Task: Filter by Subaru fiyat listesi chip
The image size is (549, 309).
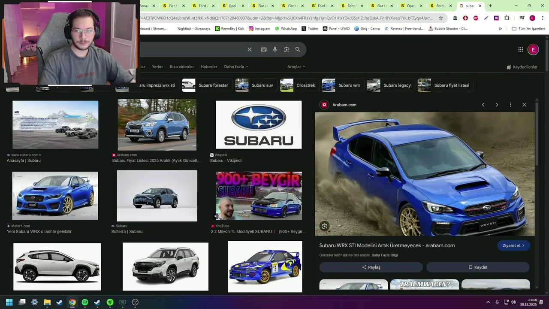Action: pyautogui.click(x=445, y=85)
